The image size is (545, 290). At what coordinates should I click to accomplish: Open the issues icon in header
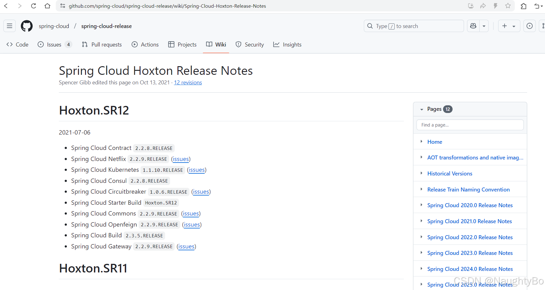(x=530, y=26)
